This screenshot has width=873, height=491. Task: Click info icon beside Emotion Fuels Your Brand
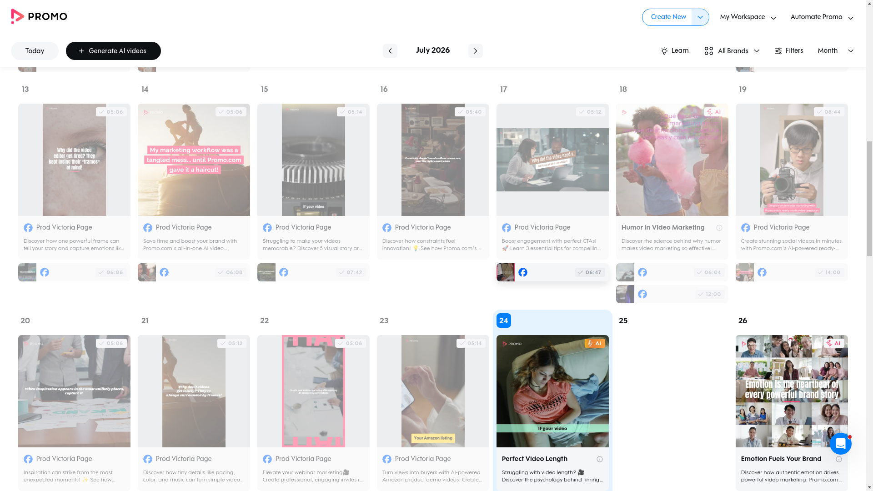pyautogui.click(x=838, y=459)
